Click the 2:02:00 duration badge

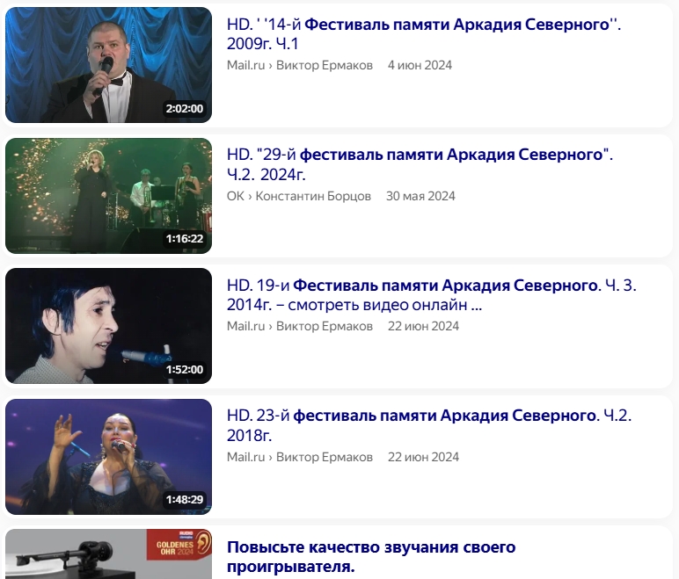tap(185, 109)
